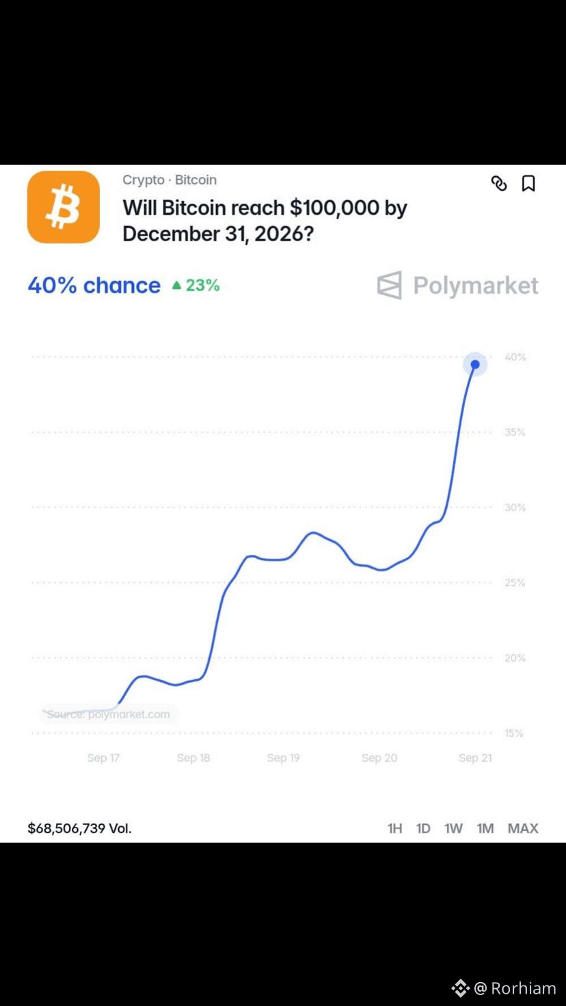
Task: Click the Sep 19 axis label
Action: click(283, 758)
